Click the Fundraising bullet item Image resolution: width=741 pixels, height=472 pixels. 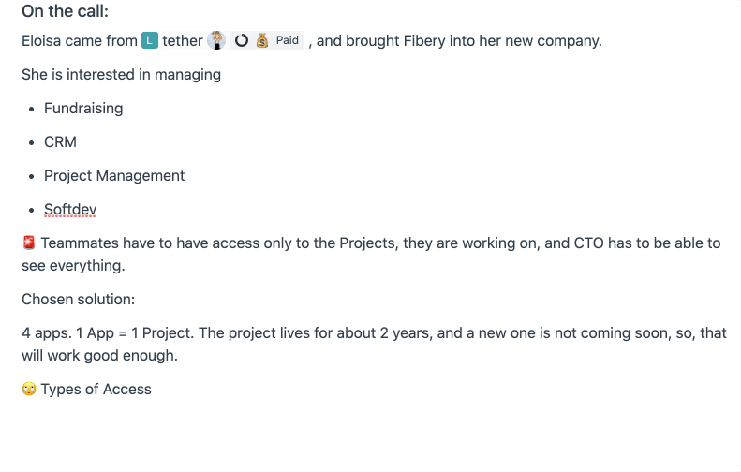83,109
